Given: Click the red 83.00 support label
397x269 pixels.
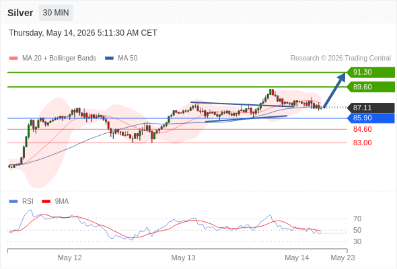Looking at the screenshot, I should (x=362, y=143).
